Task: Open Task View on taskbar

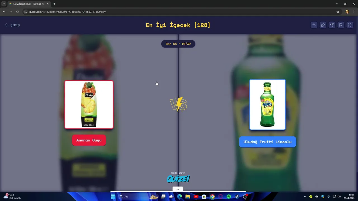Action: [163, 197]
